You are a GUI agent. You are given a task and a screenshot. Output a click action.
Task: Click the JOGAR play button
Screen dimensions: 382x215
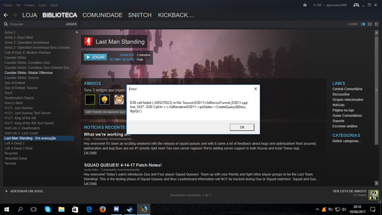coord(95,57)
